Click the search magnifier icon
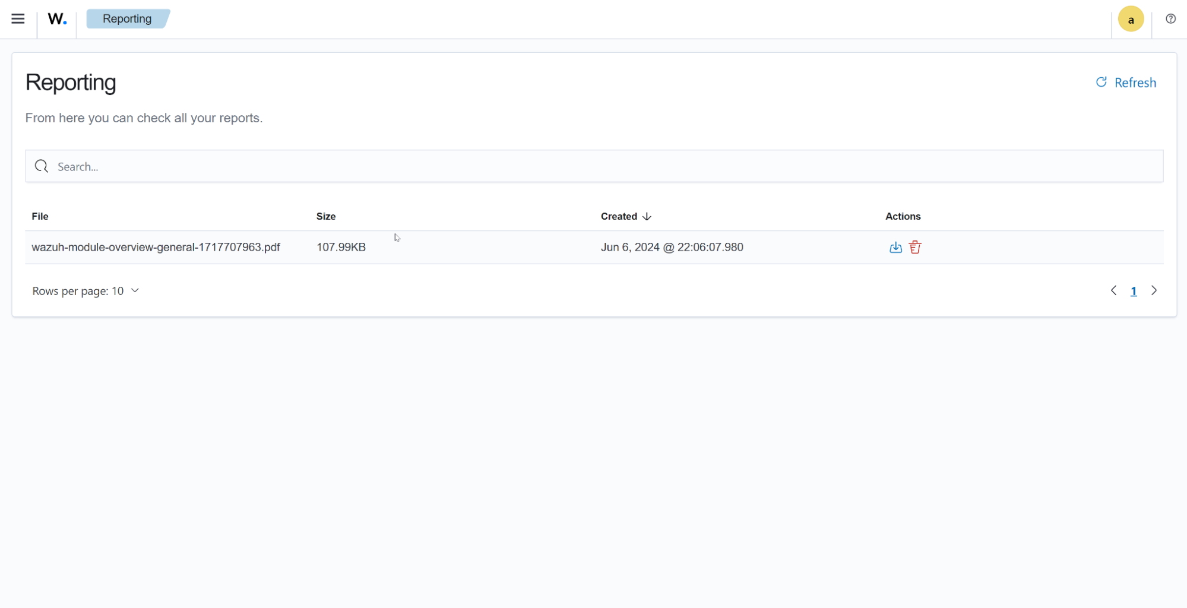The image size is (1187, 608). [x=41, y=166]
